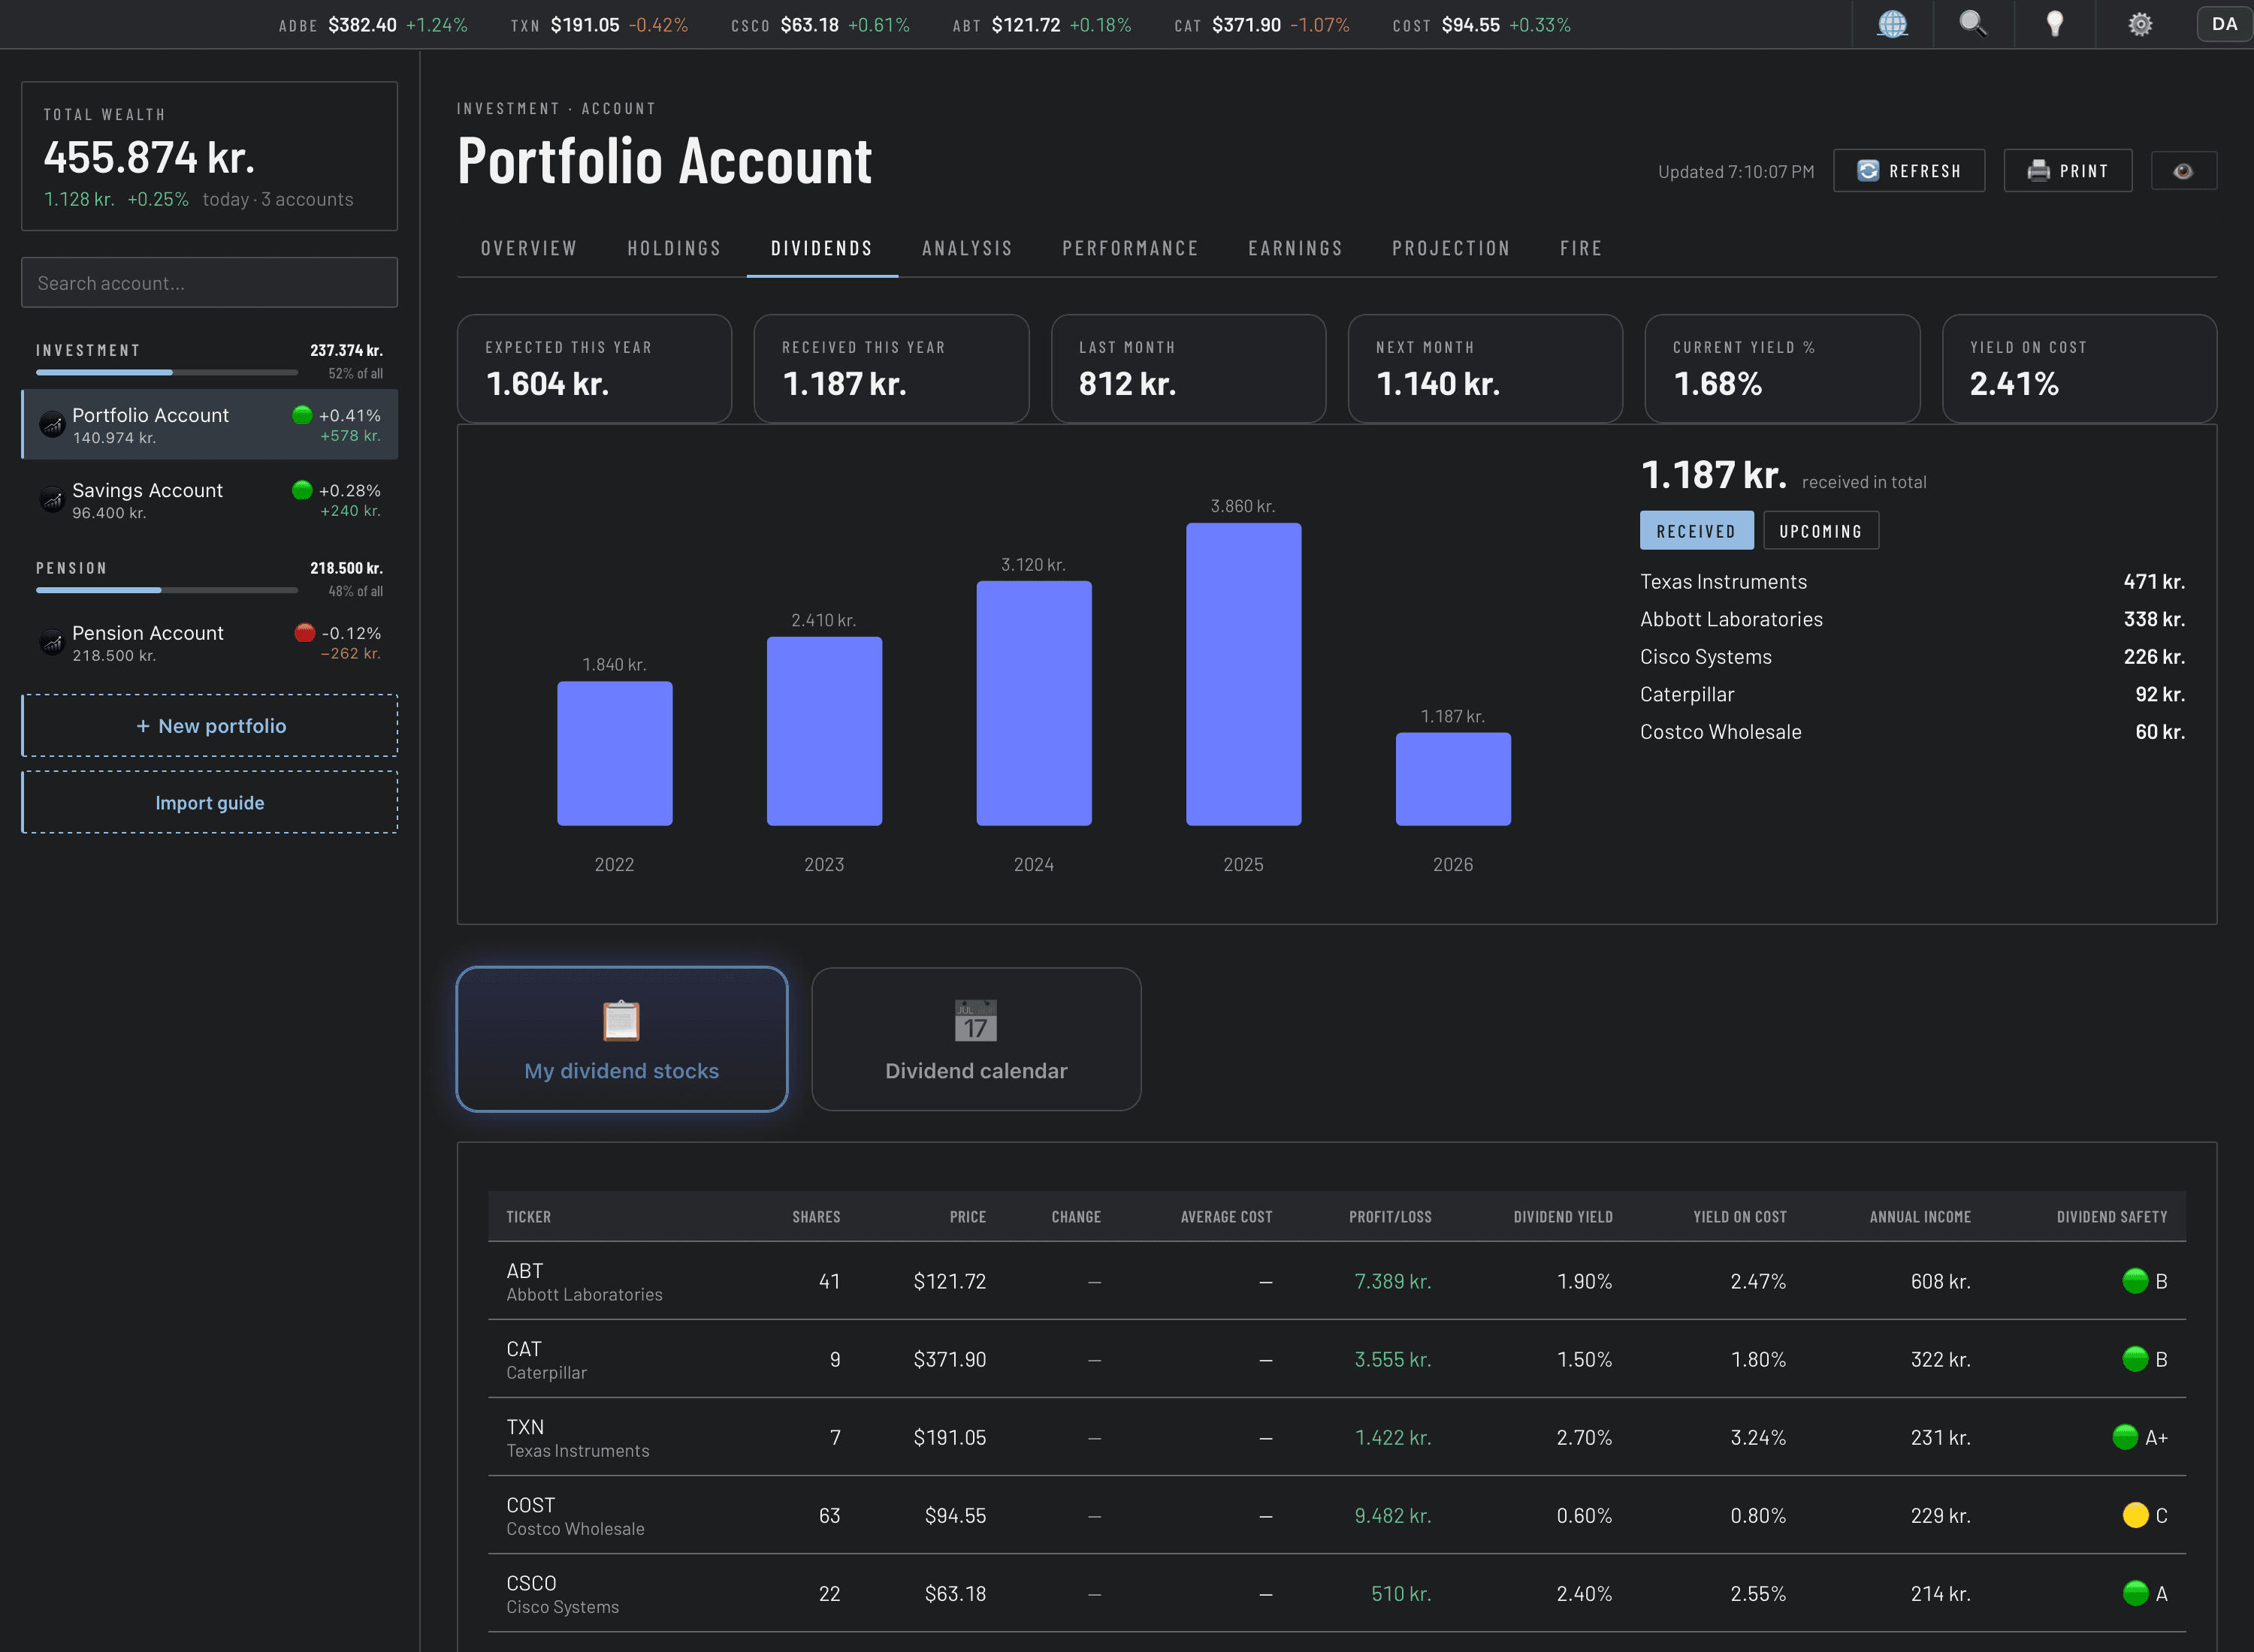Click green status dot of Savings Account
2254x1652 pixels.
pos(302,490)
